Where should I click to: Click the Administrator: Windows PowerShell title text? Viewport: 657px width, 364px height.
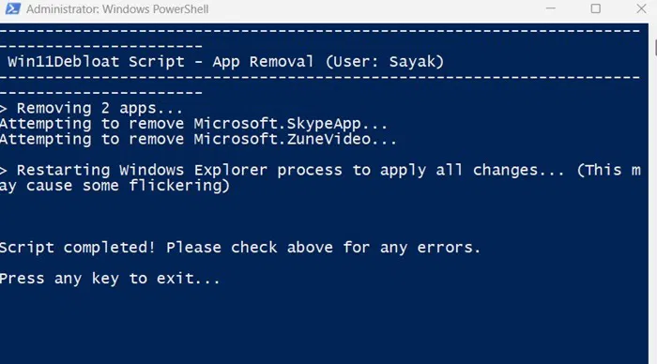click(117, 8)
